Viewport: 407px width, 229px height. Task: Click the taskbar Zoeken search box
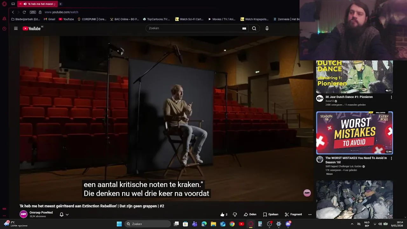(x=147, y=224)
